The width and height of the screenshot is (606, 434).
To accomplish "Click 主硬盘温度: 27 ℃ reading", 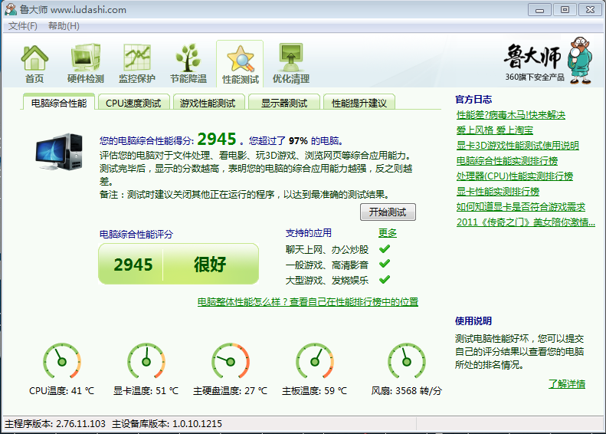I will tap(230, 391).
